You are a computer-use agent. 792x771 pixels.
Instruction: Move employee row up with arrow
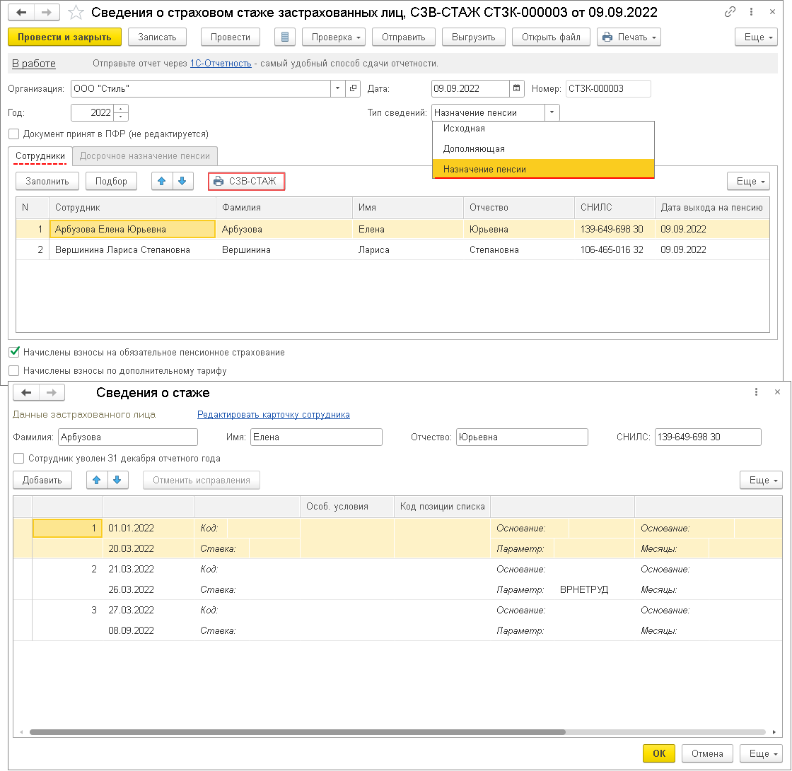[162, 182]
